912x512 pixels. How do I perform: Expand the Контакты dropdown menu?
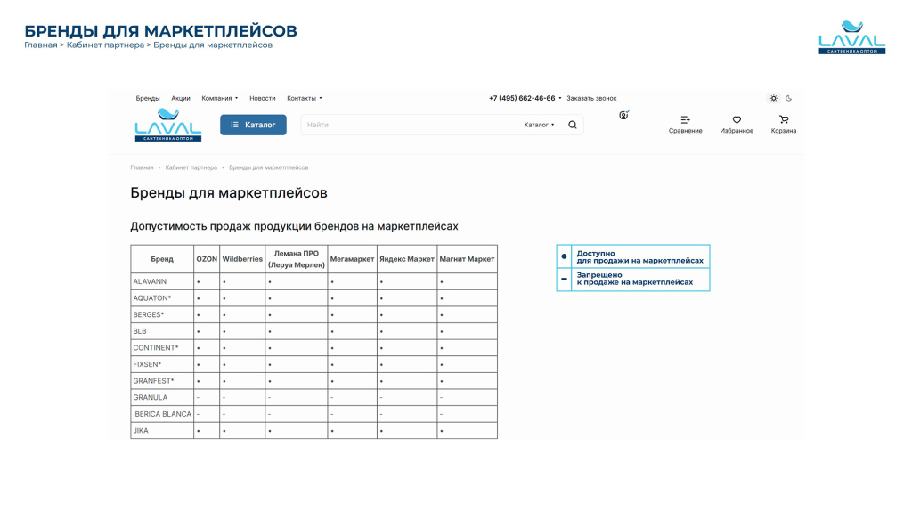tap(304, 98)
